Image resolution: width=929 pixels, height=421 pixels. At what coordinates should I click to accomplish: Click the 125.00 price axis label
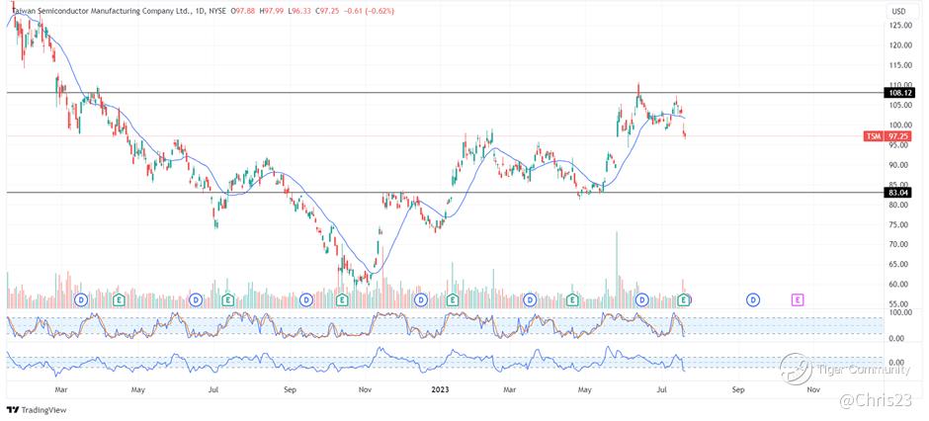point(898,26)
